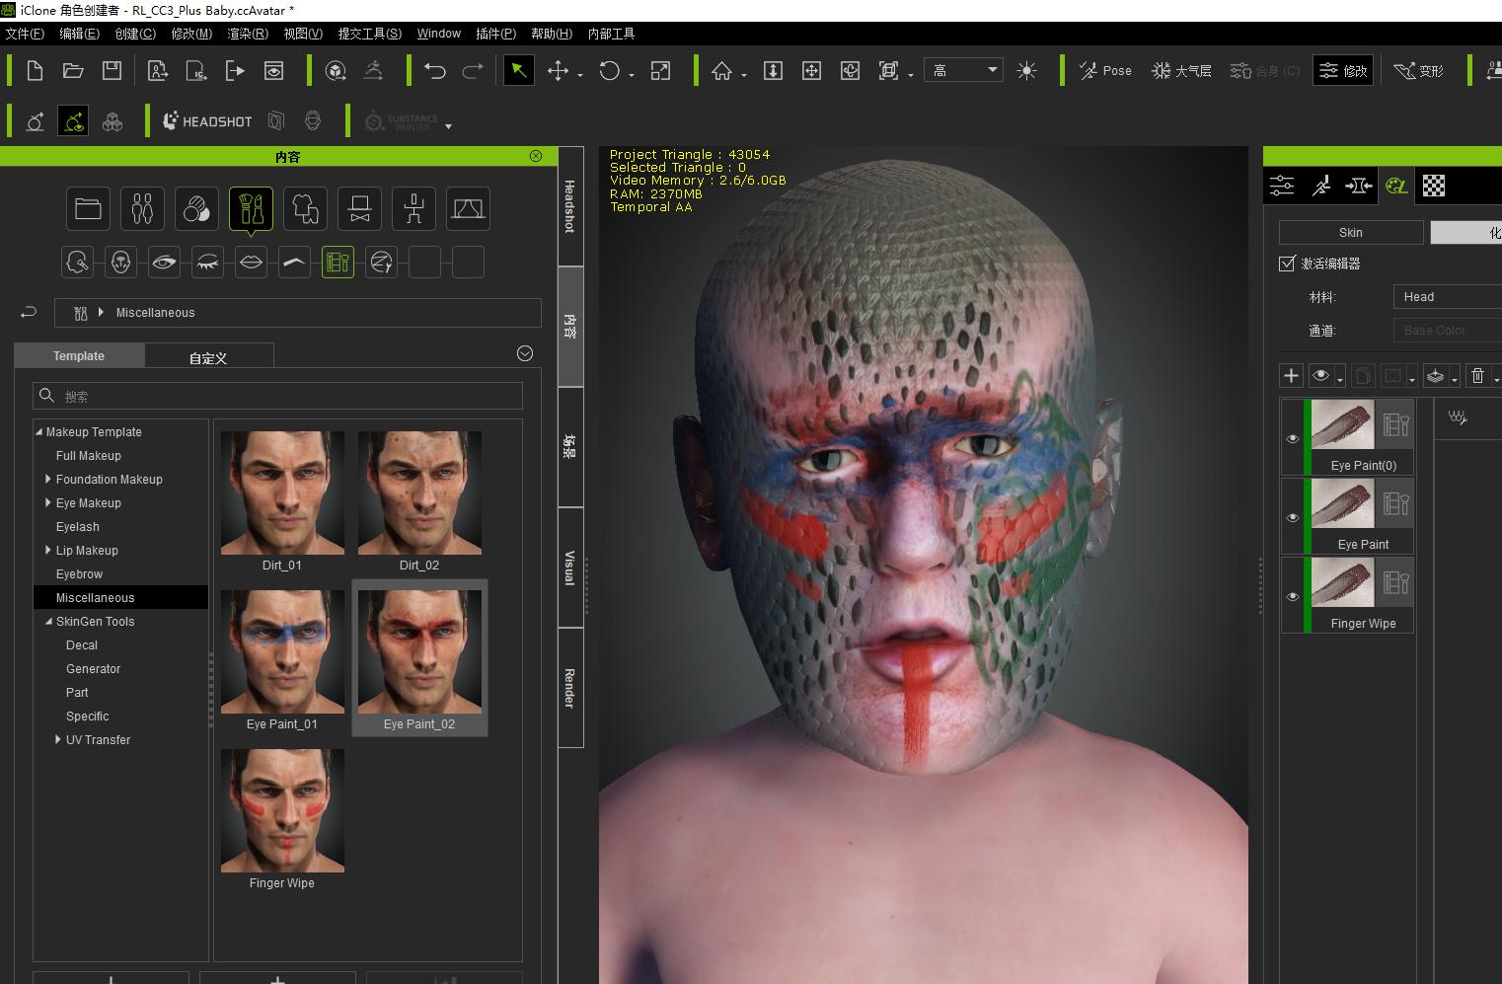Select the Eyebrow subcategory icon
The image size is (1502, 984).
pos(294,262)
